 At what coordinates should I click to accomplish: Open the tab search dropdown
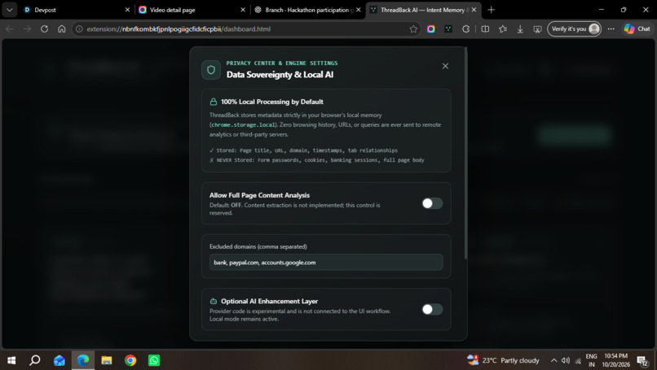(x=9, y=10)
